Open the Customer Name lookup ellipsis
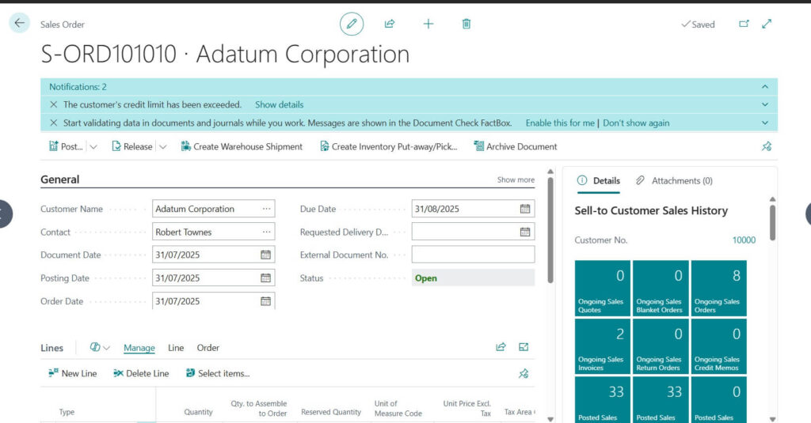811x423 pixels. pos(266,209)
